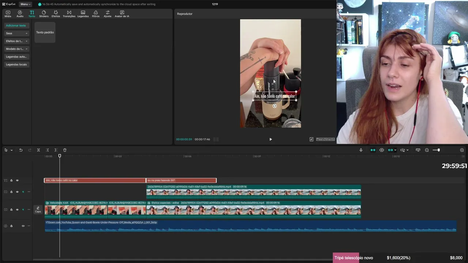Open the Legendas tab
The height and width of the screenshot is (263, 468).
pos(83,14)
